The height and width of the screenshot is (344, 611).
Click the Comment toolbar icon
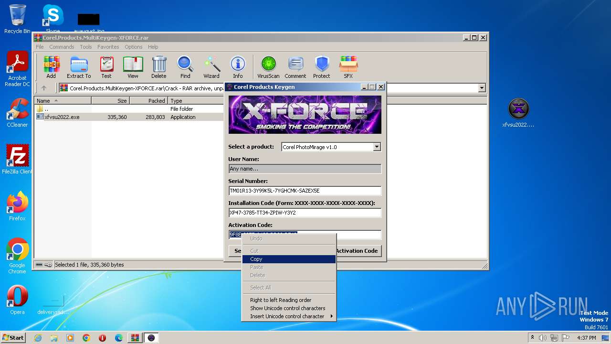[295, 67]
